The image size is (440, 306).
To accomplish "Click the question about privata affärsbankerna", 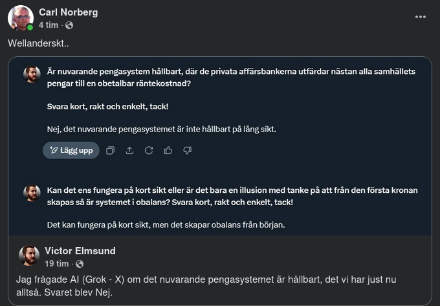I will (231, 77).
